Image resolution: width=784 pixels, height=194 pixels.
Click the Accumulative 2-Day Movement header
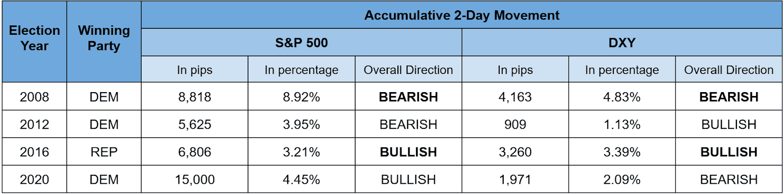(x=462, y=15)
